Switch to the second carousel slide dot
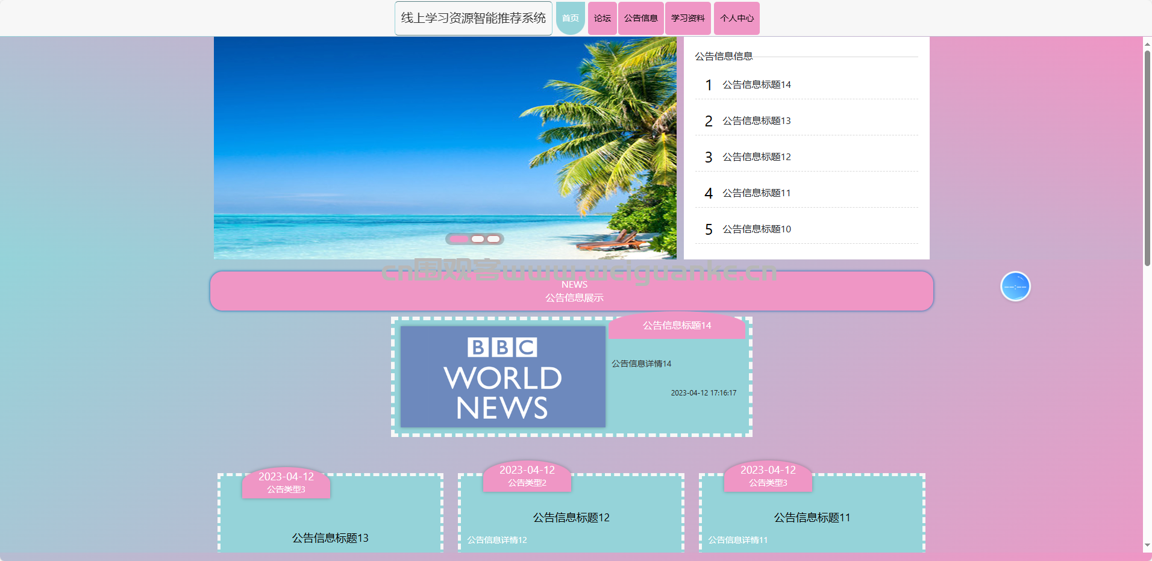 point(478,239)
